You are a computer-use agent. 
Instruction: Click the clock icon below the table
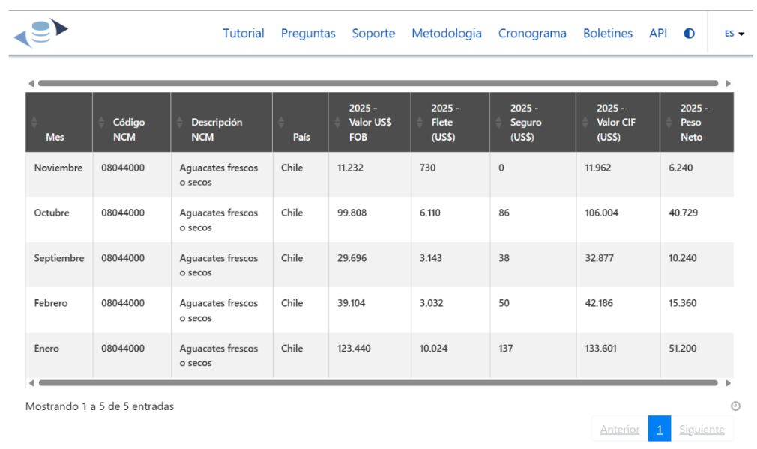pyautogui.click(x=735, y=406)
